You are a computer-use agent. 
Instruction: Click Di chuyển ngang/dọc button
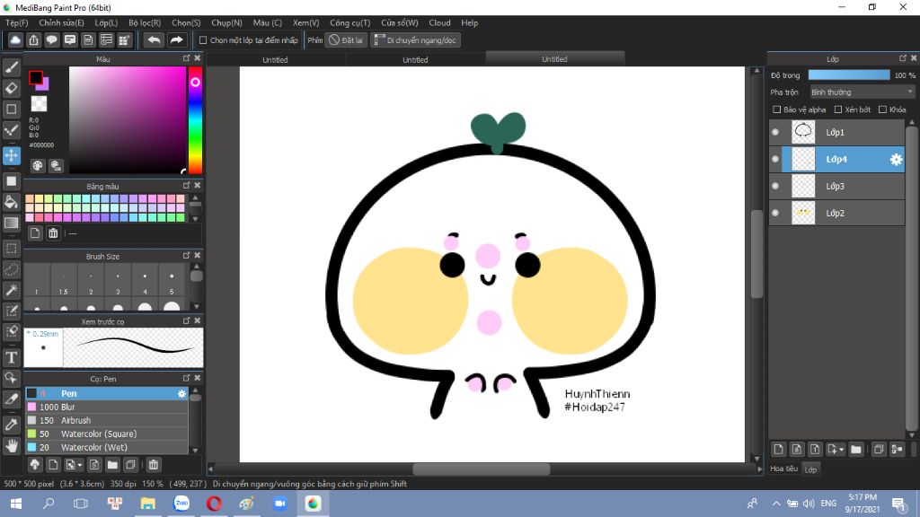[x=416, y=40]
